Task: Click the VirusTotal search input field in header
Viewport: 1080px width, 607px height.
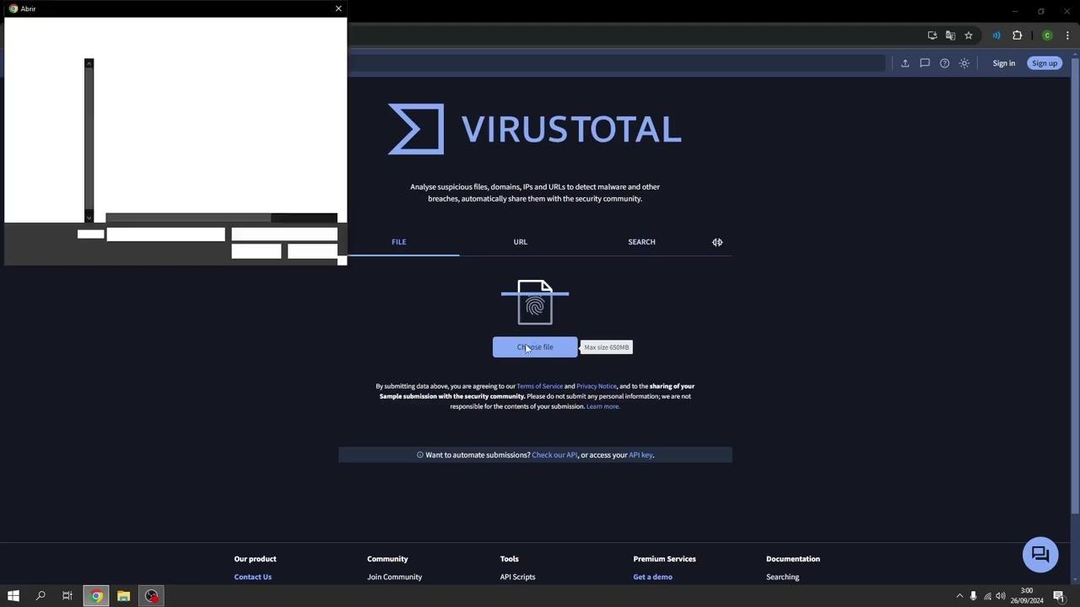Action: coord(618,63)
